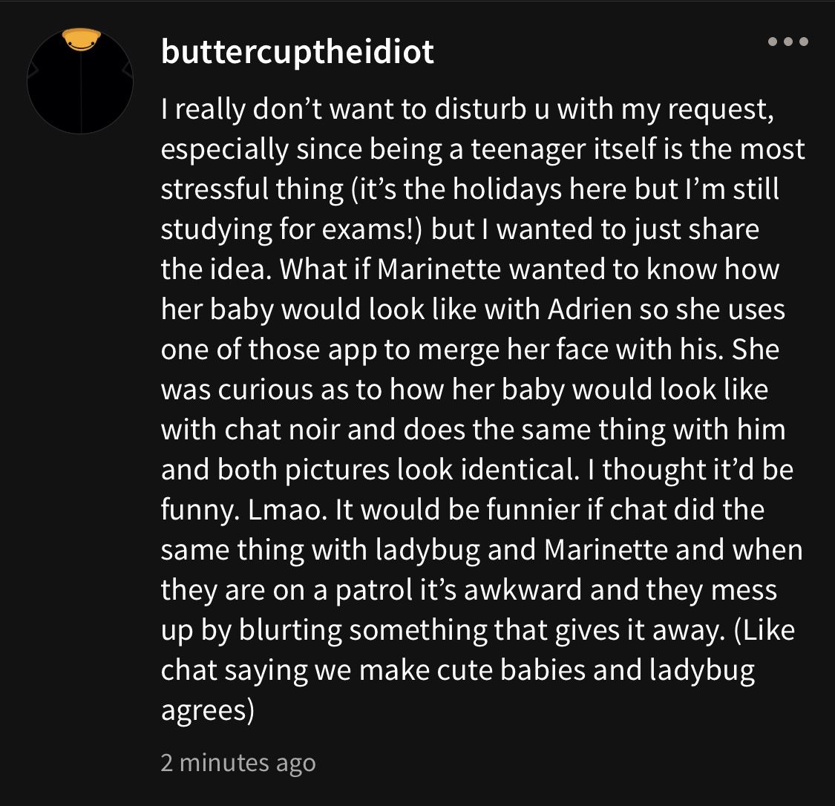
Task: Click the word "request," in first line
Action: click(721, 110)
